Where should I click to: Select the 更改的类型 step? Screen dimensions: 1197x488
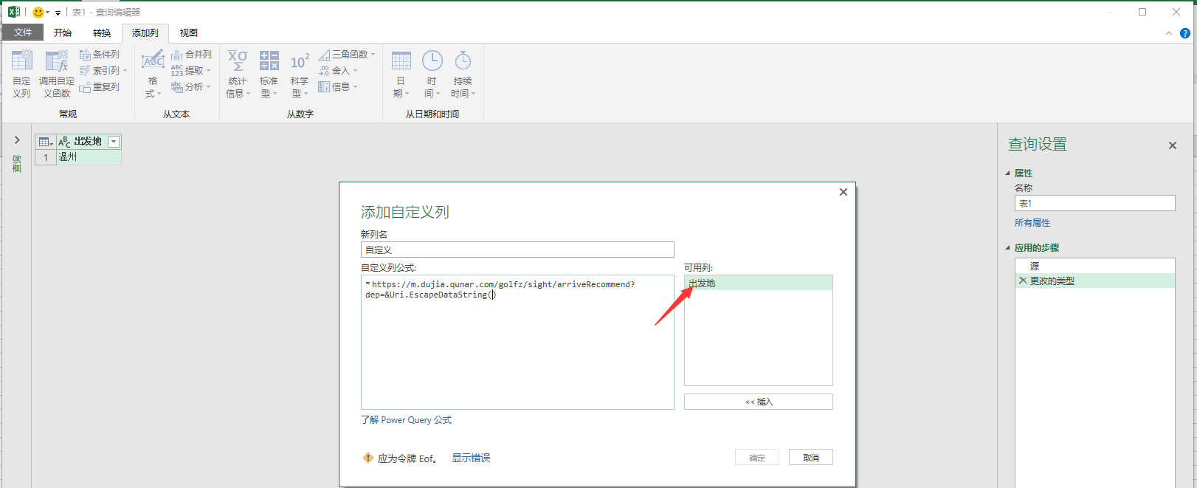pyautogui.click(x=1095, y=281)
